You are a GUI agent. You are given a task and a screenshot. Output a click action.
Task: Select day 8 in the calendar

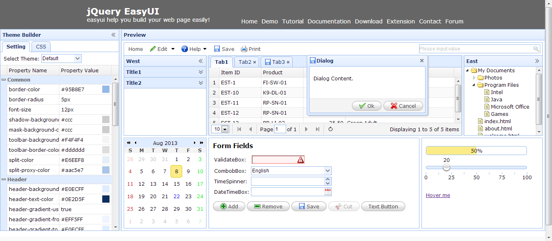176,171
